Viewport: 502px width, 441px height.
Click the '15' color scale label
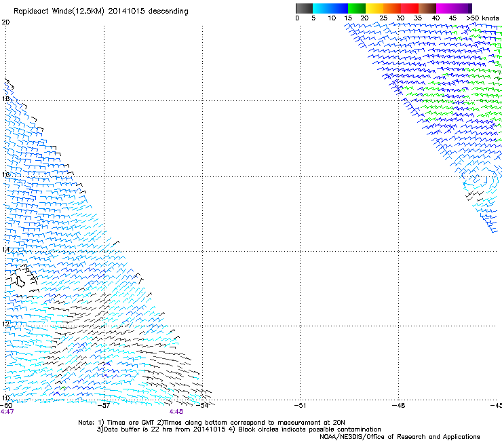point(348,18)
